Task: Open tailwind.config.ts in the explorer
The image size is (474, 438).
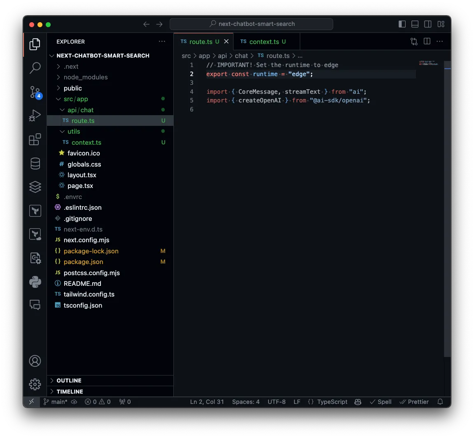Action: tap(110, 294)
